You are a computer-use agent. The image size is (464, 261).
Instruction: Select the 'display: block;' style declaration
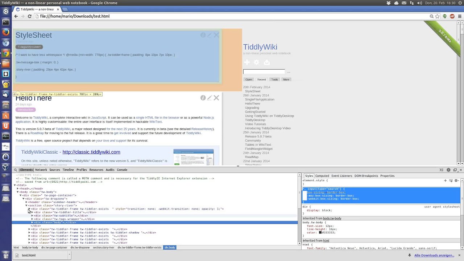319,210
